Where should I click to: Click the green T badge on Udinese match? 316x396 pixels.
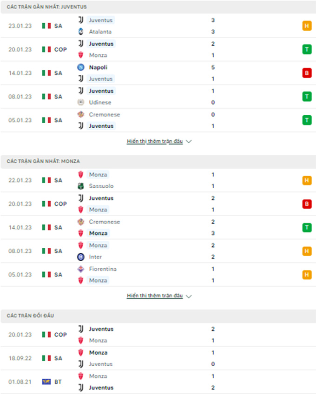306,97
